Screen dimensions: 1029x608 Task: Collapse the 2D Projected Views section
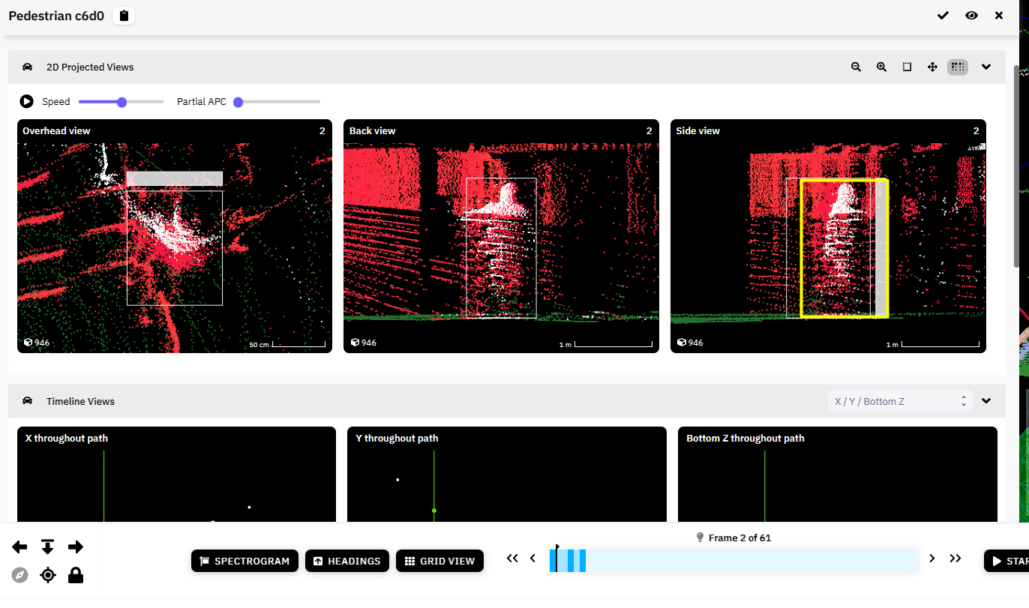click(986, 67)
